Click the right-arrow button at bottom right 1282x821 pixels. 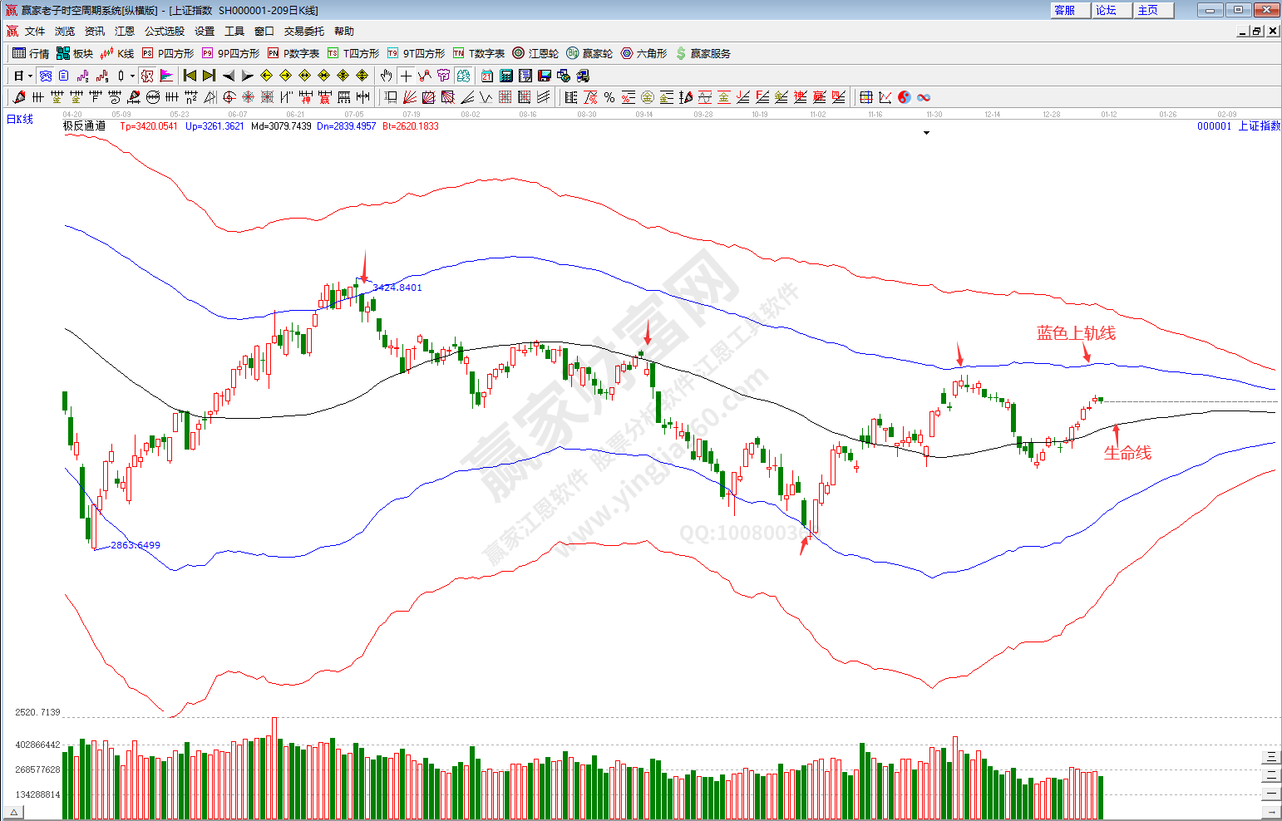point(1271,813)
